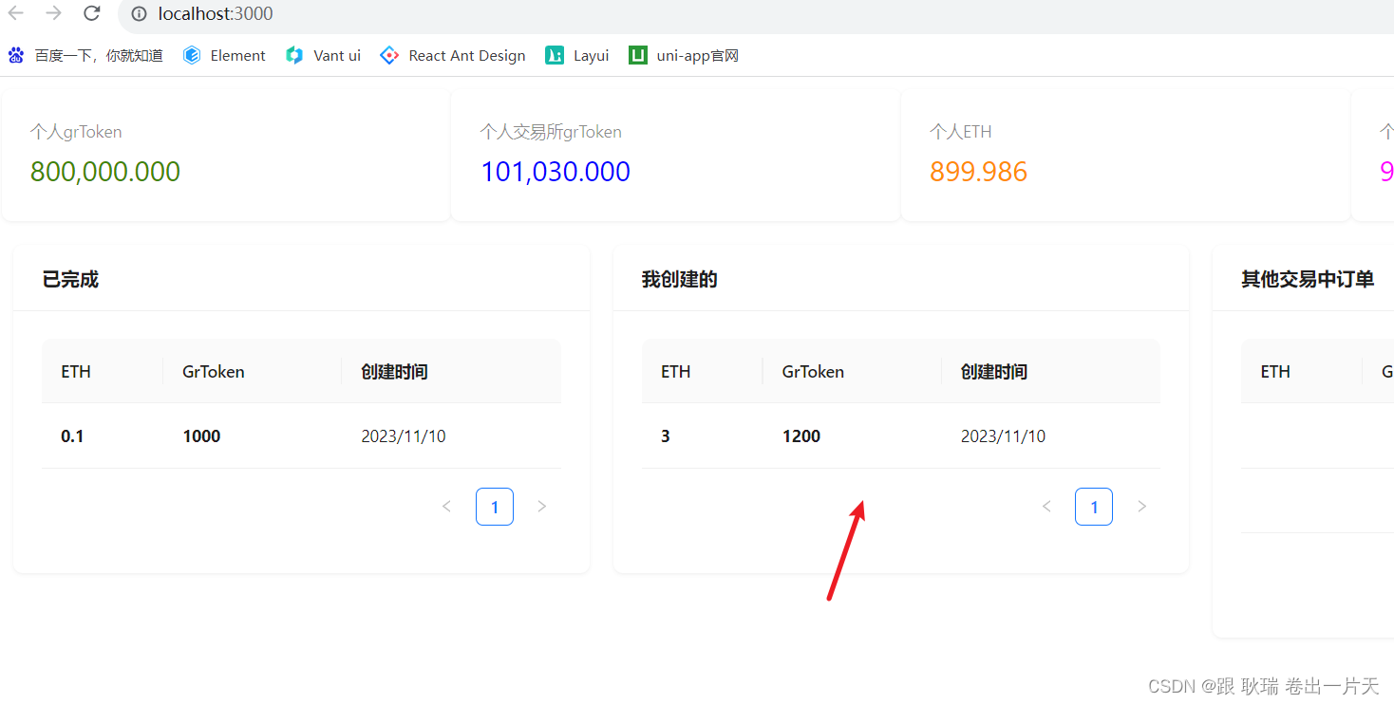Click next page arrow in 已完成 pagination
Image resolution: width=1394 pixels, height=704 pixels.
(x=542, y=507)
